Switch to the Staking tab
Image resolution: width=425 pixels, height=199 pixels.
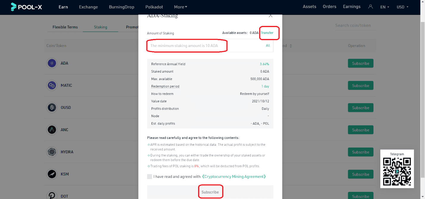click(x=100, y=27)
